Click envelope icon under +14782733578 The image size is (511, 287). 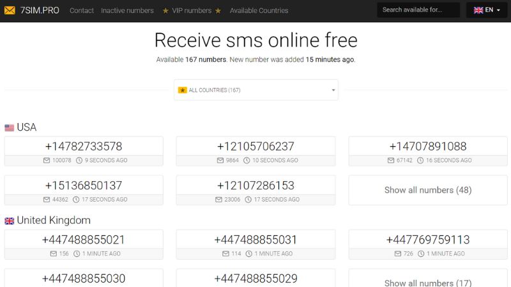pos(46,161)
